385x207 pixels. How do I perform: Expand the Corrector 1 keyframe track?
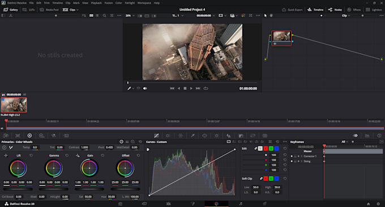(302, 156)
